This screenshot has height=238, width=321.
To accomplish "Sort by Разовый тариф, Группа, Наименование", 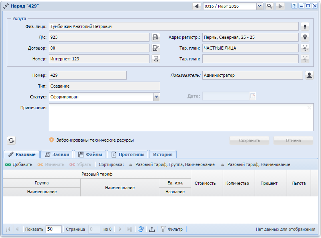I will (x=172, y=164).
